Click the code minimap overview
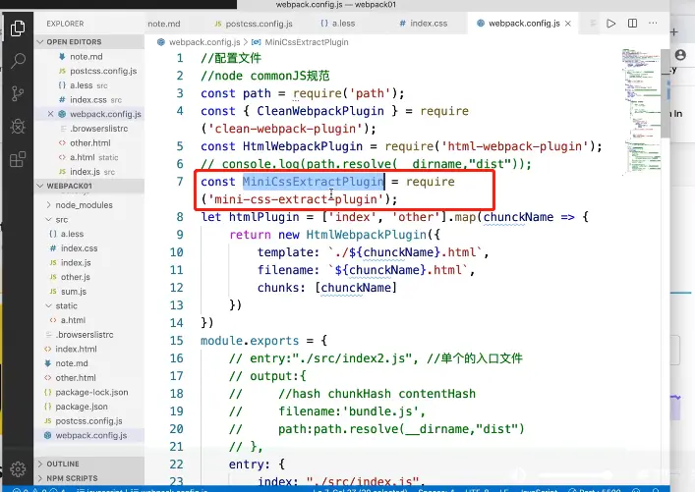This screenshot has height=492, width=695. pos(641,111)
